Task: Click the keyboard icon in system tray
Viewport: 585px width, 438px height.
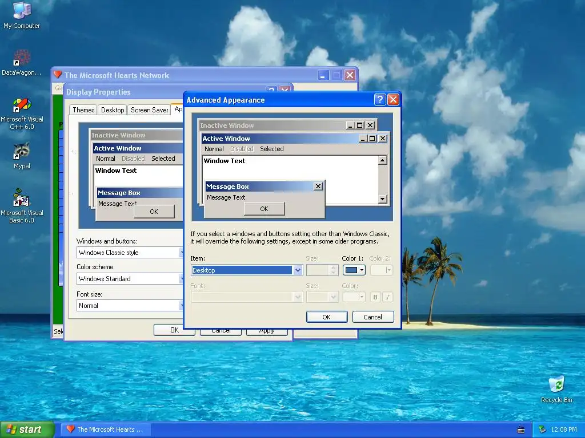Action: coord(521,430)
